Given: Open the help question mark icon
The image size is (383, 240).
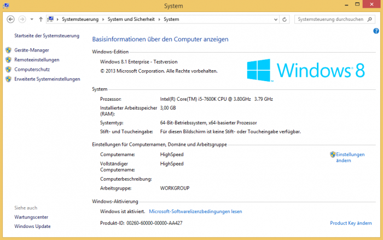Looking at the screenshot, I should pos(376,31).
